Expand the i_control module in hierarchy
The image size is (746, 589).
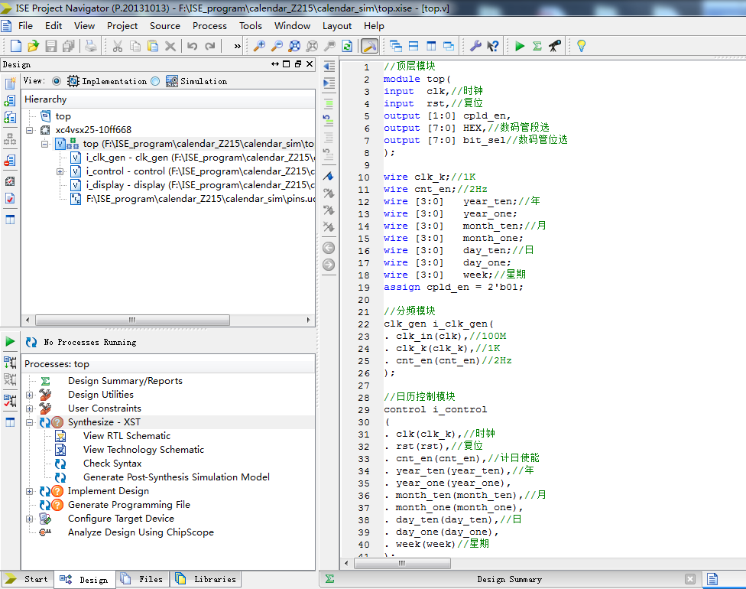point(60,171)
